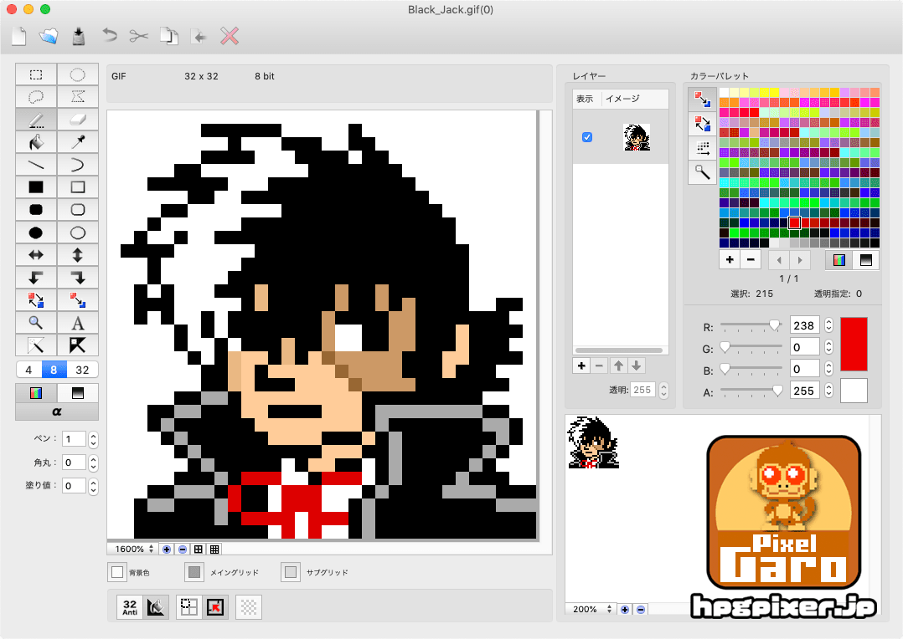Open the 200% preview zoom dropdown
903x639 pixels.
[x=591, y=609]
